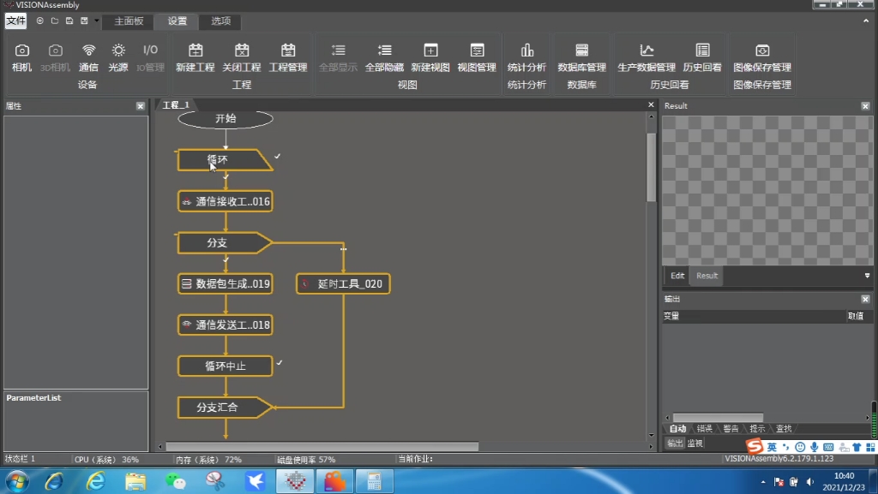Hide all views with 全部隐藏

[384, 57]
